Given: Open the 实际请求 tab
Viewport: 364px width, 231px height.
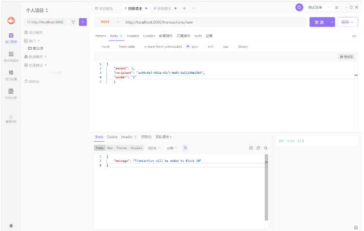Looking at the screenshot, I should (163, 137).
